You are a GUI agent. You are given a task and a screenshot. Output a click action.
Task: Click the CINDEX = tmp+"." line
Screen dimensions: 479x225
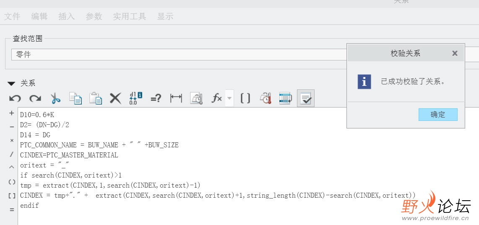click(218, 195)
